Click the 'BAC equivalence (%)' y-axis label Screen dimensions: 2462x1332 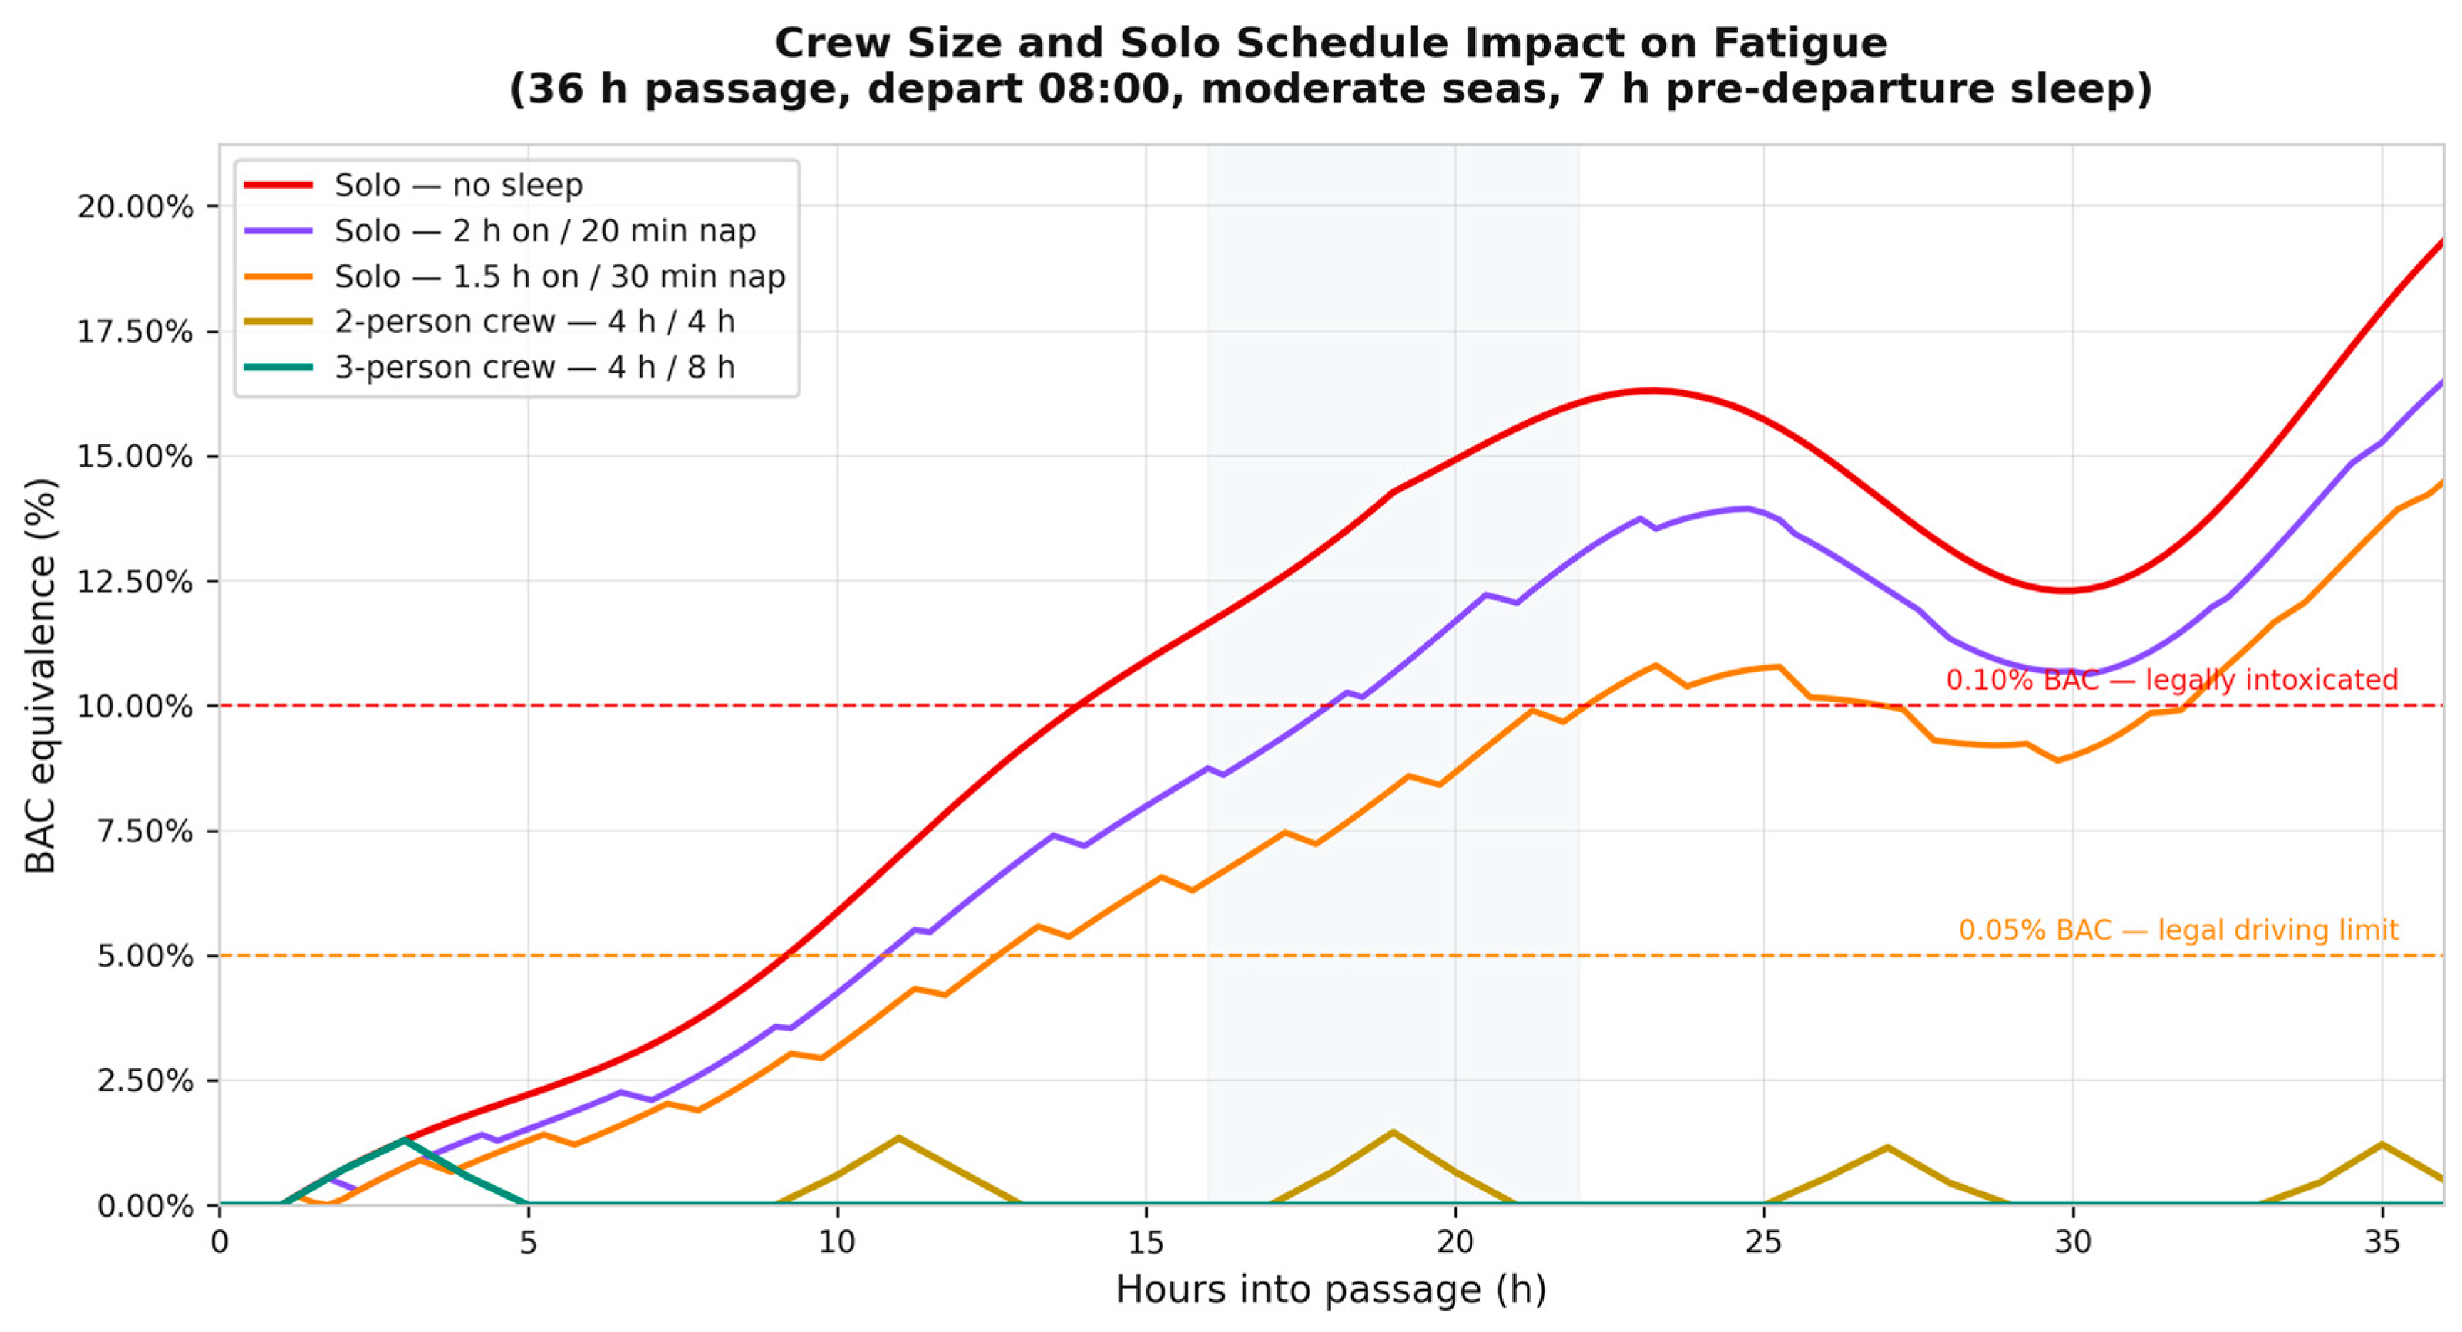(x=40, y=675)
